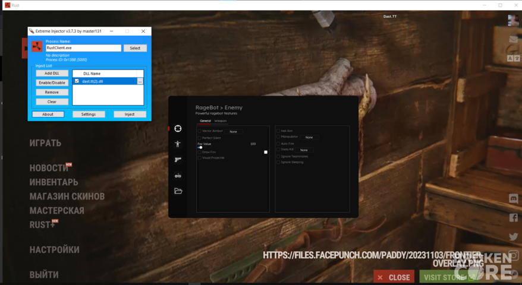Open the Manipulator None dropdown

click(x=309, y=137)
